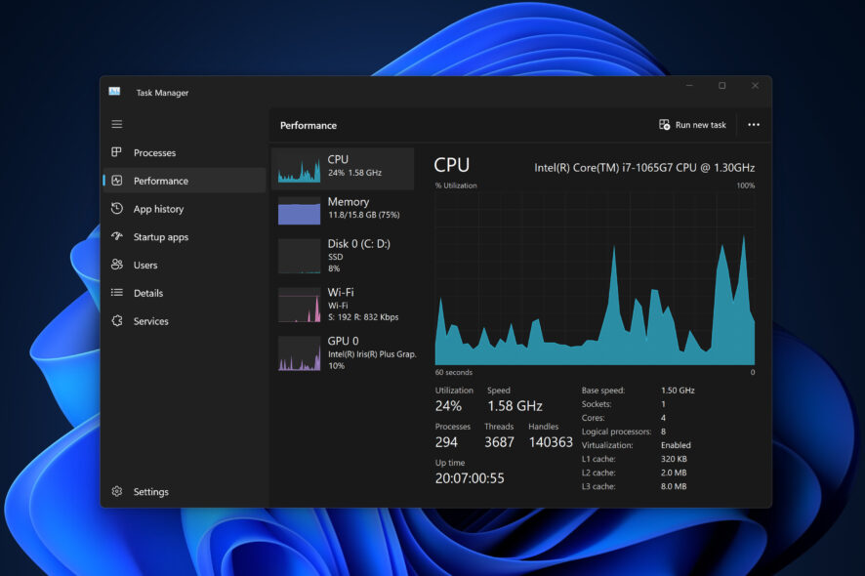865x576 pixels.
Task: Minimize the Task Manager window
Action: coord(689,86)
